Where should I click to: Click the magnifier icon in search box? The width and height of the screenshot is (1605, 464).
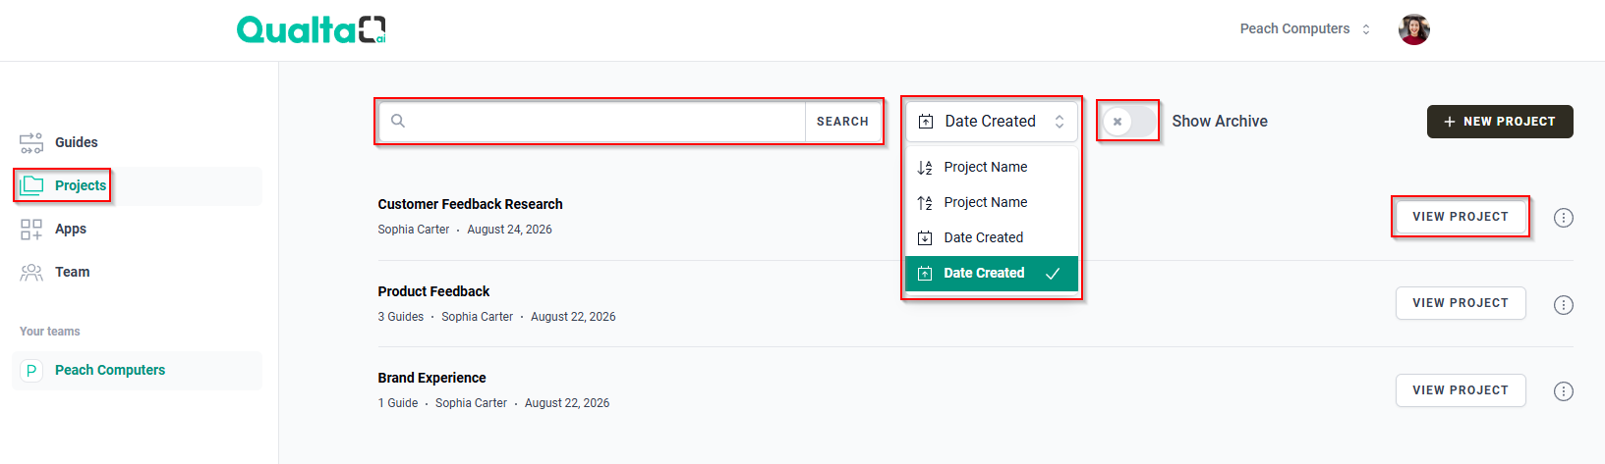click(x=398, y=121)
